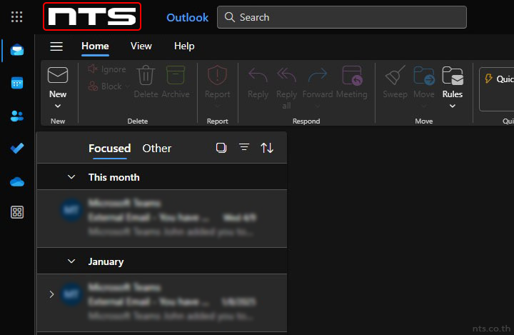Image resolution: width=514 pixels, height=335 pixels.
Task: Open the More apps sidebar icon
Action: pyautogui.click(x=17, y=212)
